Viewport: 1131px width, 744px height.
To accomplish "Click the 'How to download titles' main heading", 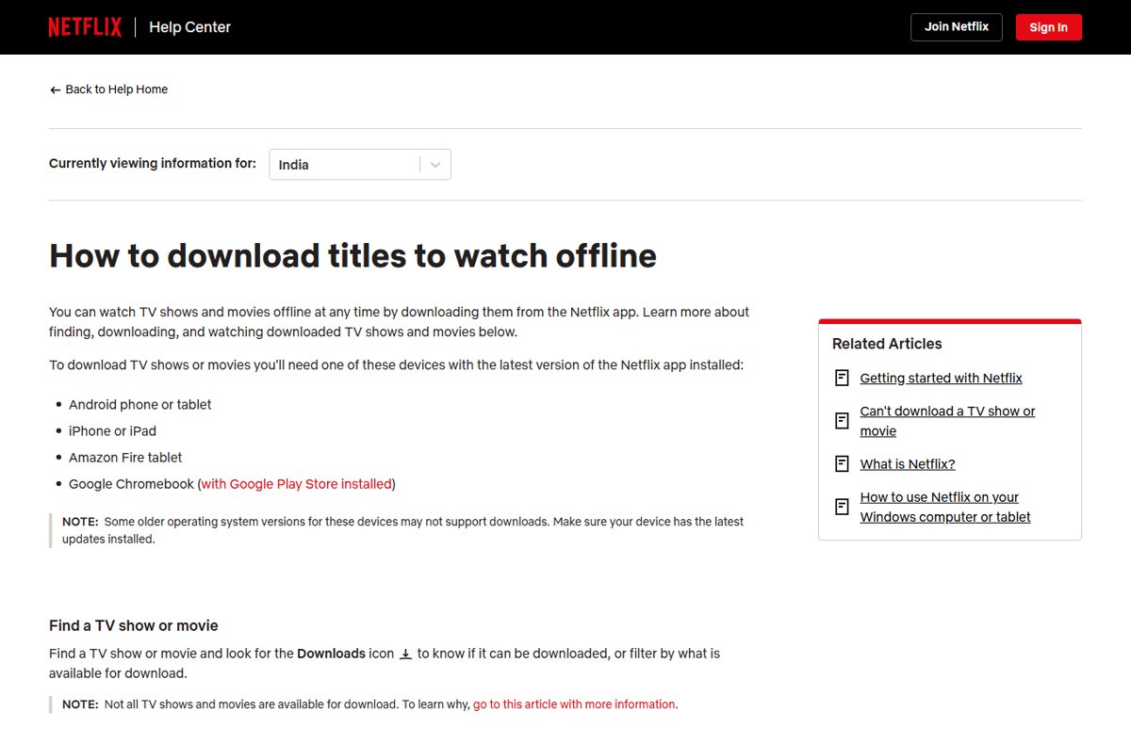I will [352, 255].
